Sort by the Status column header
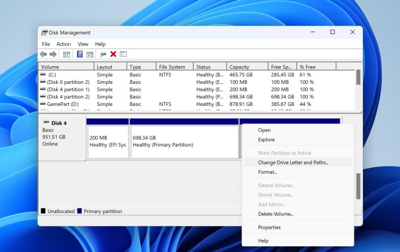 [210, 67]
